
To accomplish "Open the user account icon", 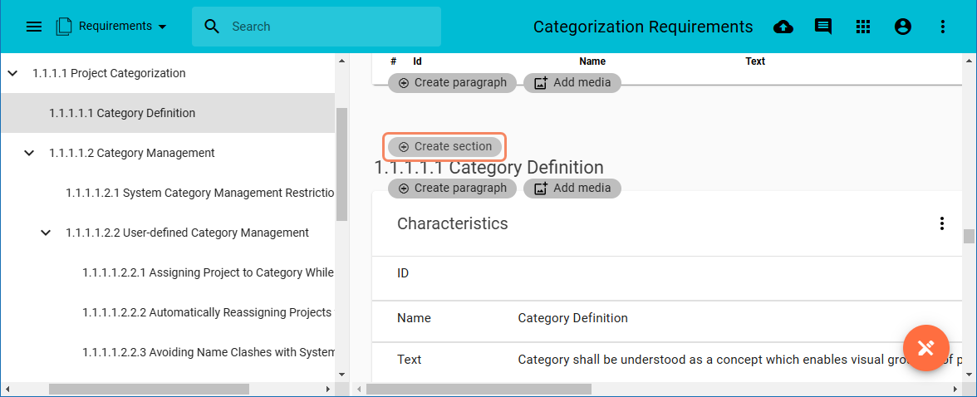I will point(902,27).
